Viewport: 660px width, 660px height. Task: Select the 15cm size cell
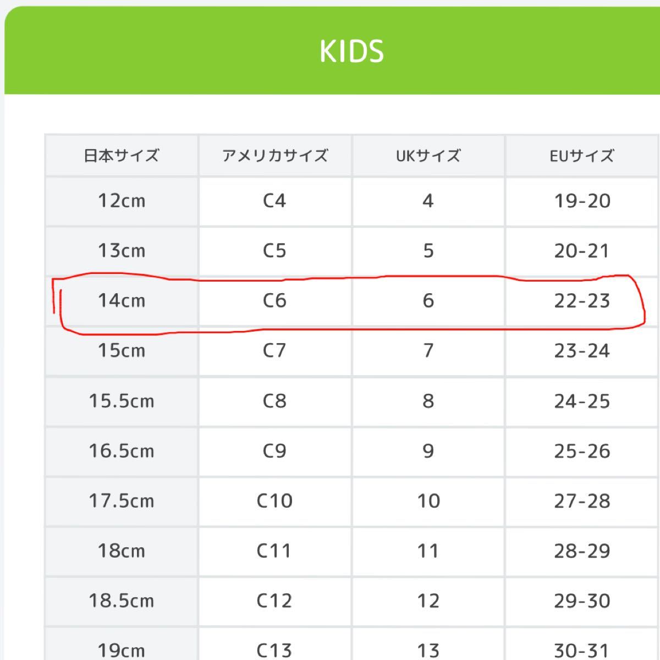point(122,351)
